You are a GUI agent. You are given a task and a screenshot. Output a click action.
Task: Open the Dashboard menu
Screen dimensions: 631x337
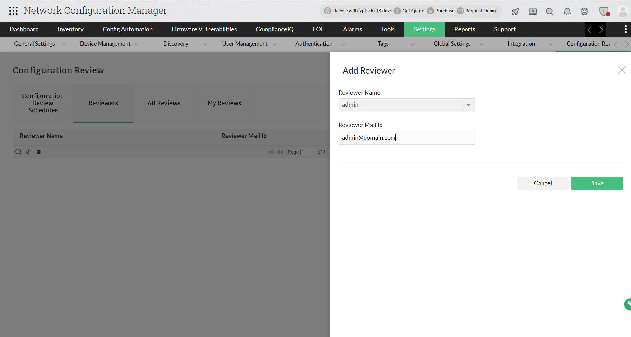coord(24,30)
